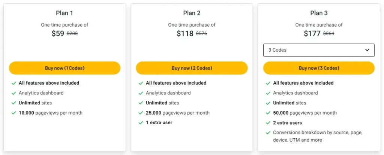Click the $59 price in Plan 1
The image size is (384, 155).
pyautogui.click(x=58, y=33)
